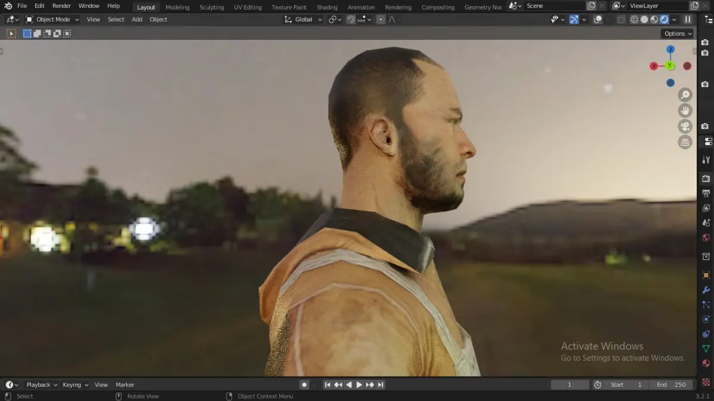Open the Scene properties tab
Viewport: 714px width, 401px height.
[x=706, y=223]
